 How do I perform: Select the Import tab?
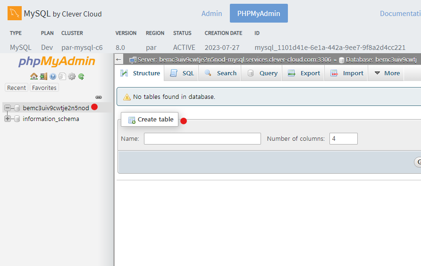347,73
